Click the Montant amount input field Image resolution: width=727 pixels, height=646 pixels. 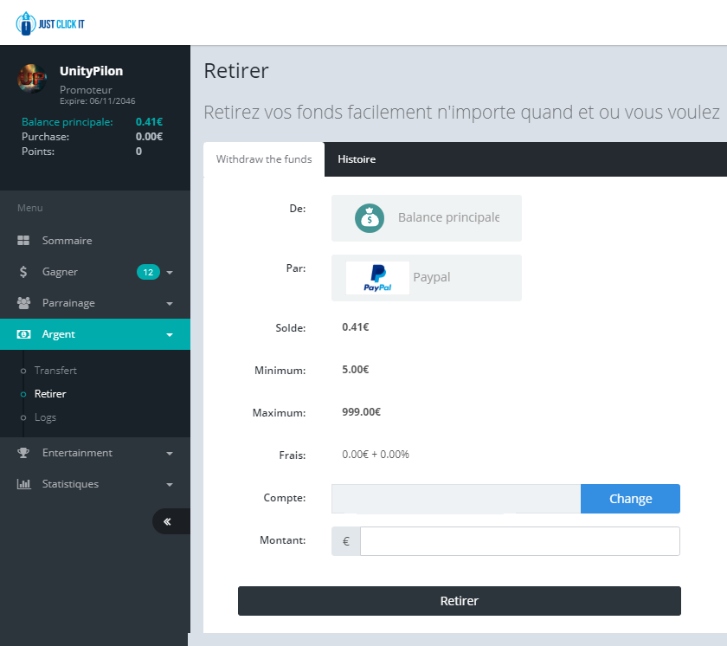[x=519, y=541]
